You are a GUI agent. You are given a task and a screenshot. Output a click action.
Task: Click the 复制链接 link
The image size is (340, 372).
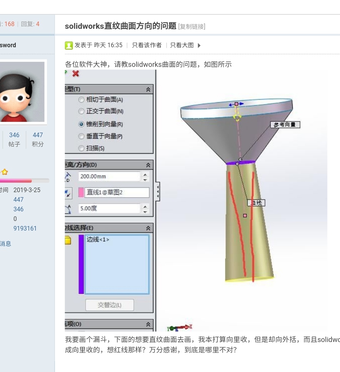[192, 27]
